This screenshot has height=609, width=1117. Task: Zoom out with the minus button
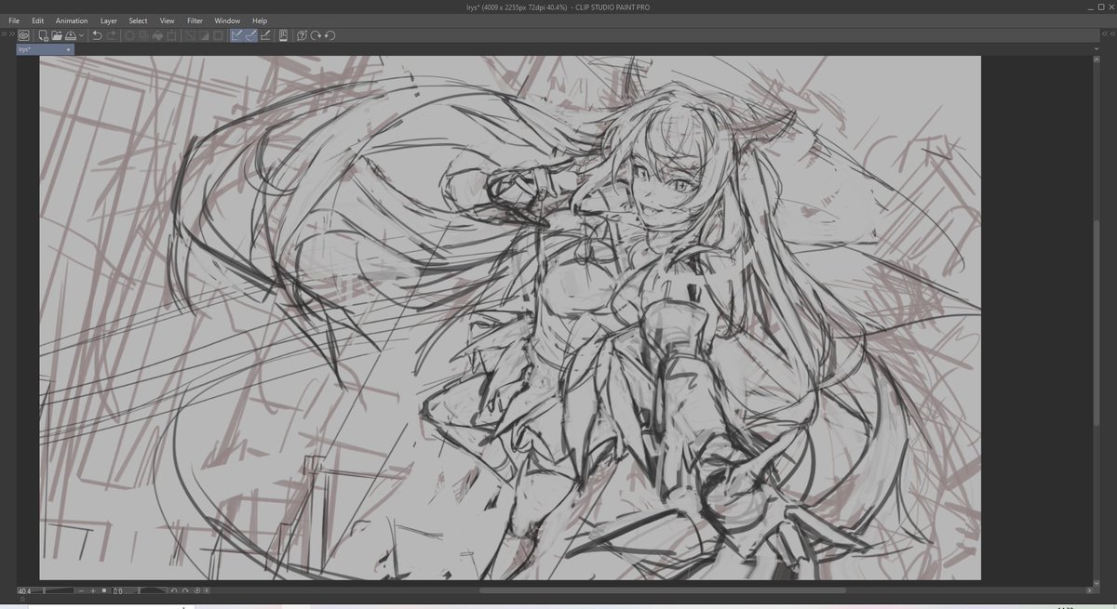[x=81, y=590]
